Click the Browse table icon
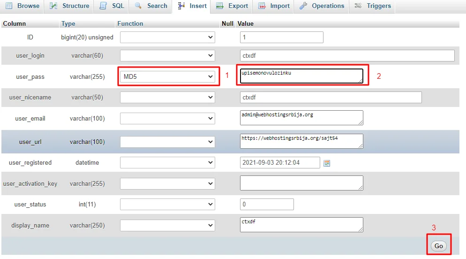 tap(9, 6)
